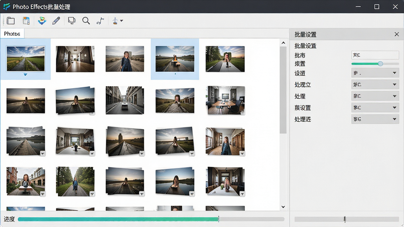Select the girl on forest path thumbnail
Screen dimensions: 404x227
click(x=75, y=181)
